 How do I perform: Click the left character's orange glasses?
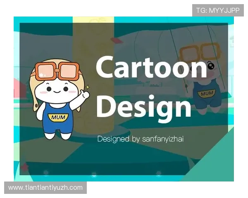click(56, 71)
